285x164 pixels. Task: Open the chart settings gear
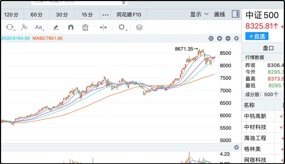(236, 38)
